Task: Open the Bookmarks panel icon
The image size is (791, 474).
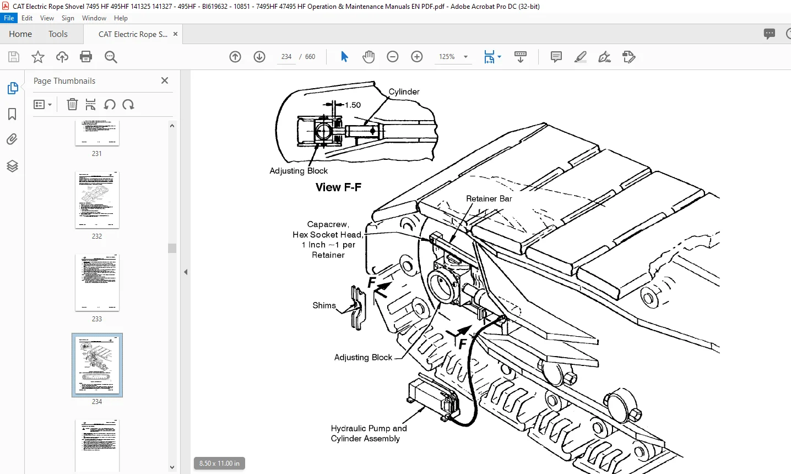Action: [x=12, y=114]
